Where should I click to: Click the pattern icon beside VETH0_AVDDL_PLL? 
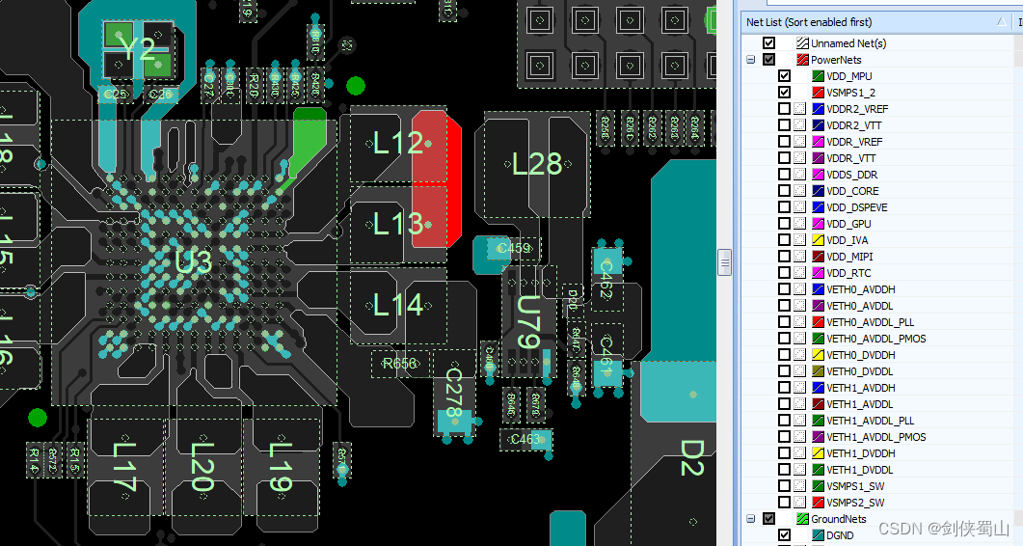click(800, 321)
